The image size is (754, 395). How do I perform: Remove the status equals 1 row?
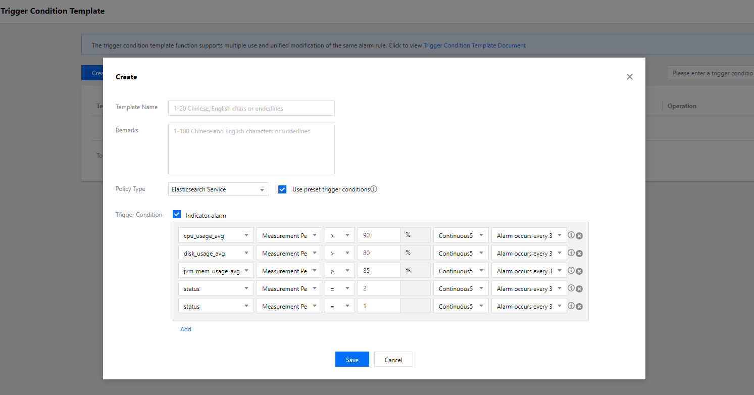click(579, 307)
